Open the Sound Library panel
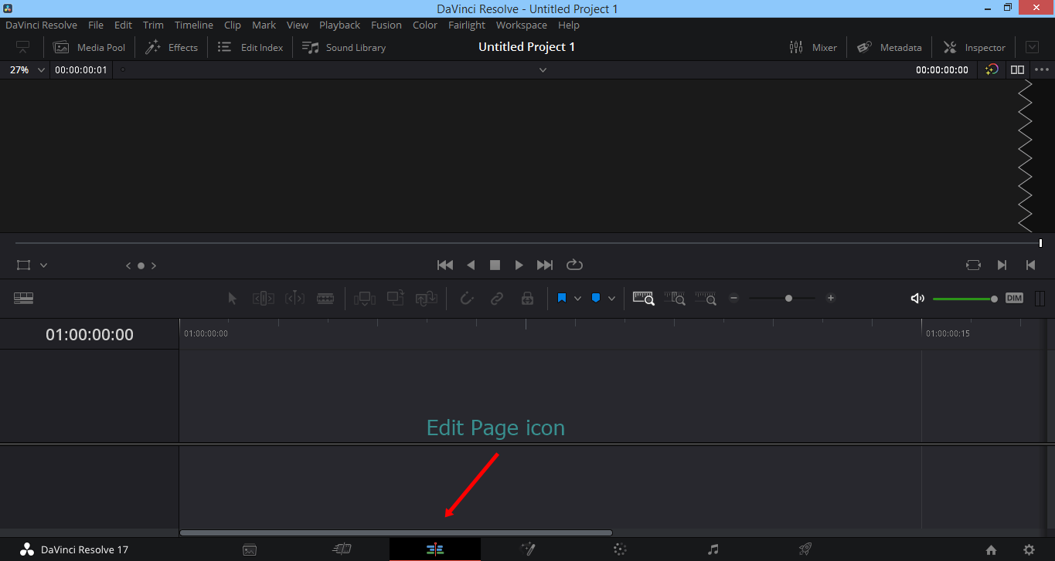The width and height of the screenshot is (1055, 561). coord(344,47)
